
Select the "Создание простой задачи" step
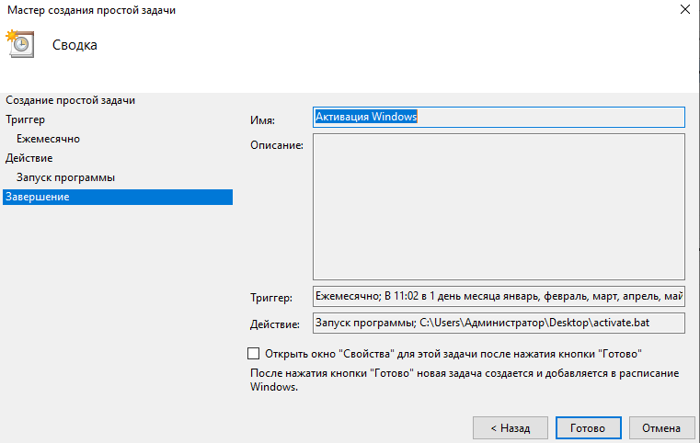tap(70, 100)
